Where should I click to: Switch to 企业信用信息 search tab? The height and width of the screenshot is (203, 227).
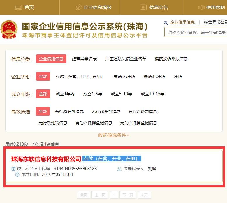pyautogui.click(x=182, y=22)
